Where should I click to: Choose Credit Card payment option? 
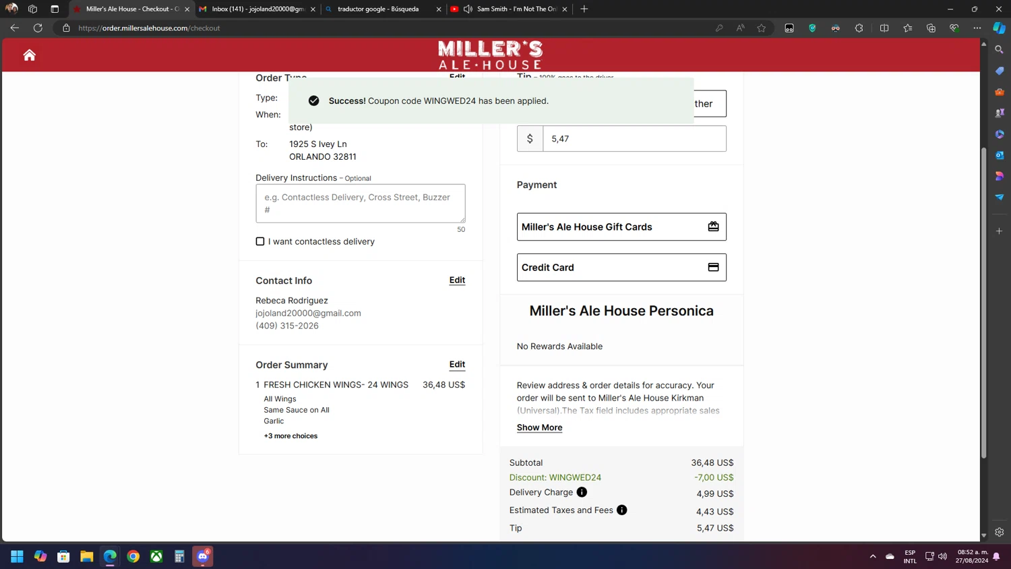(x=621, y=267)
